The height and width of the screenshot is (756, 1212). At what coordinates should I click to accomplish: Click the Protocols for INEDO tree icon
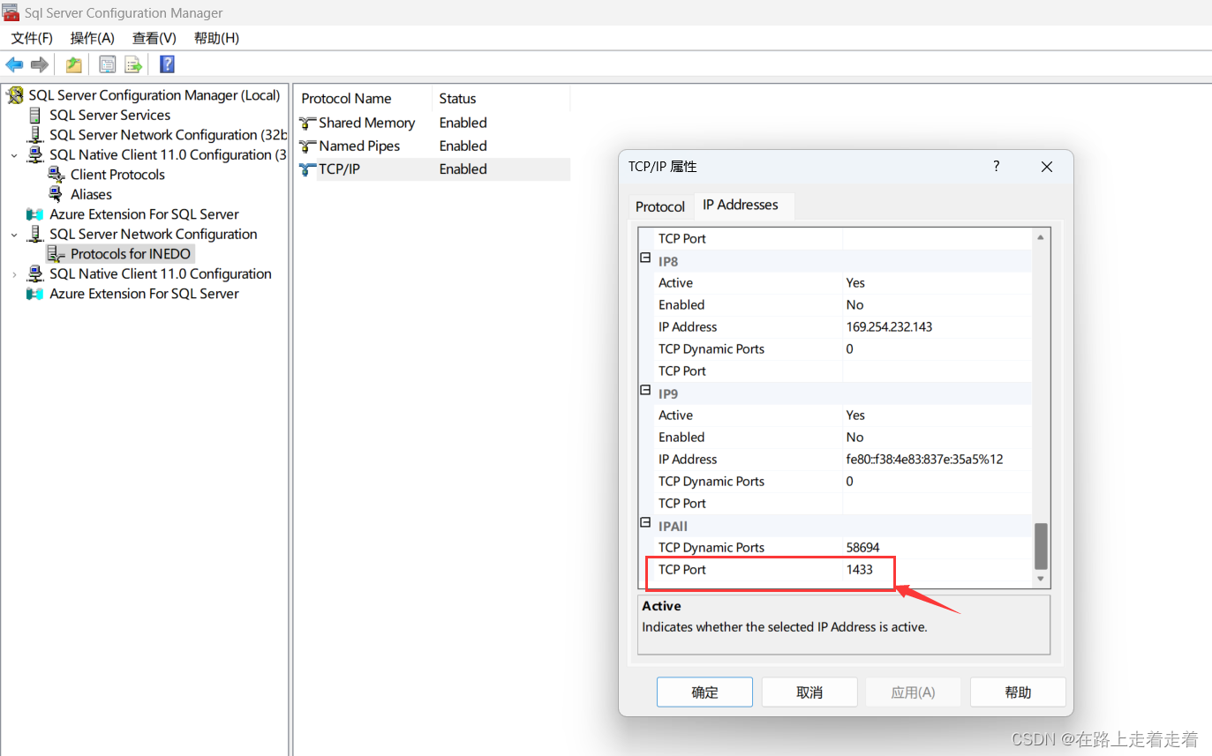click(x=56, y=254)
